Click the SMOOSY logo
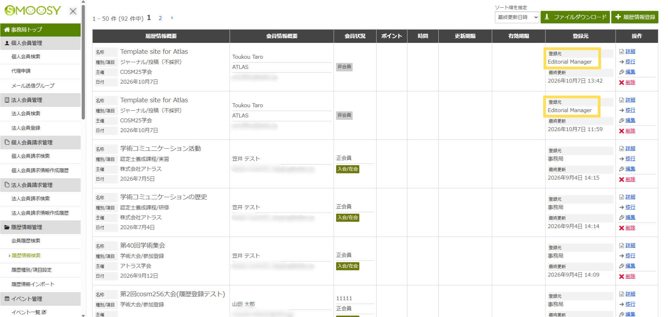668x317 pixels. (33, 11)
